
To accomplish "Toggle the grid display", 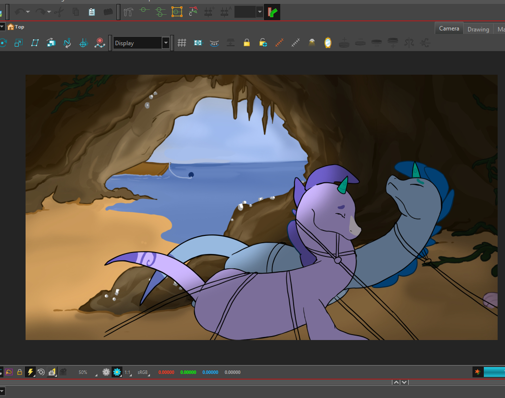I will (x=182, y=43).
